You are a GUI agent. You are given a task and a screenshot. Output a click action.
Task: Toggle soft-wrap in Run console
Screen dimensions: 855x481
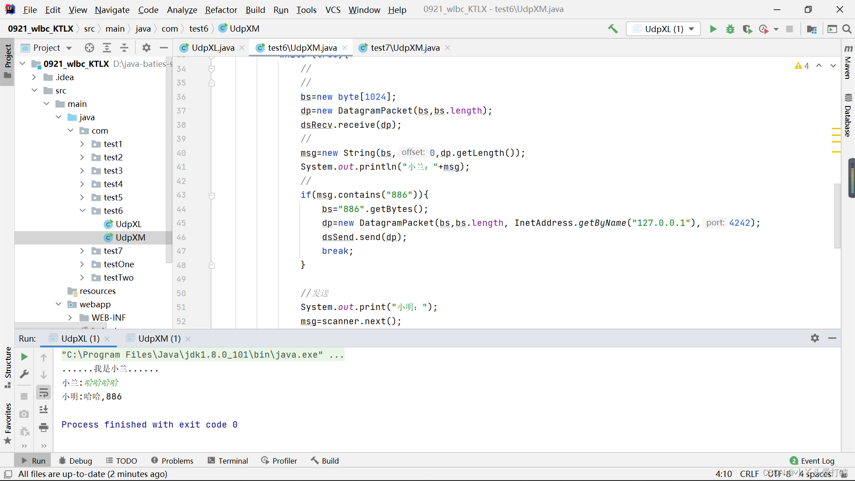tap(44, 392)
